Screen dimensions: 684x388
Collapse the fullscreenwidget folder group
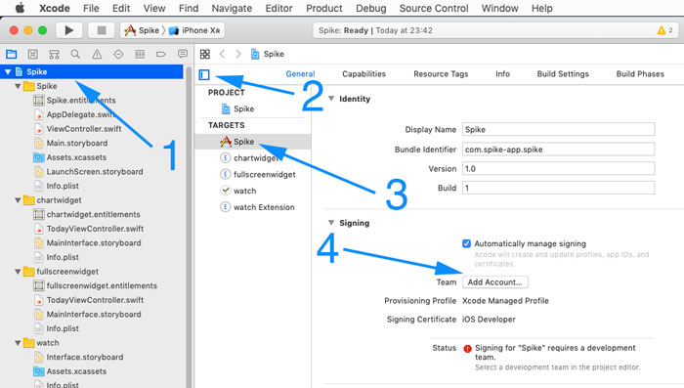point(18,272)
